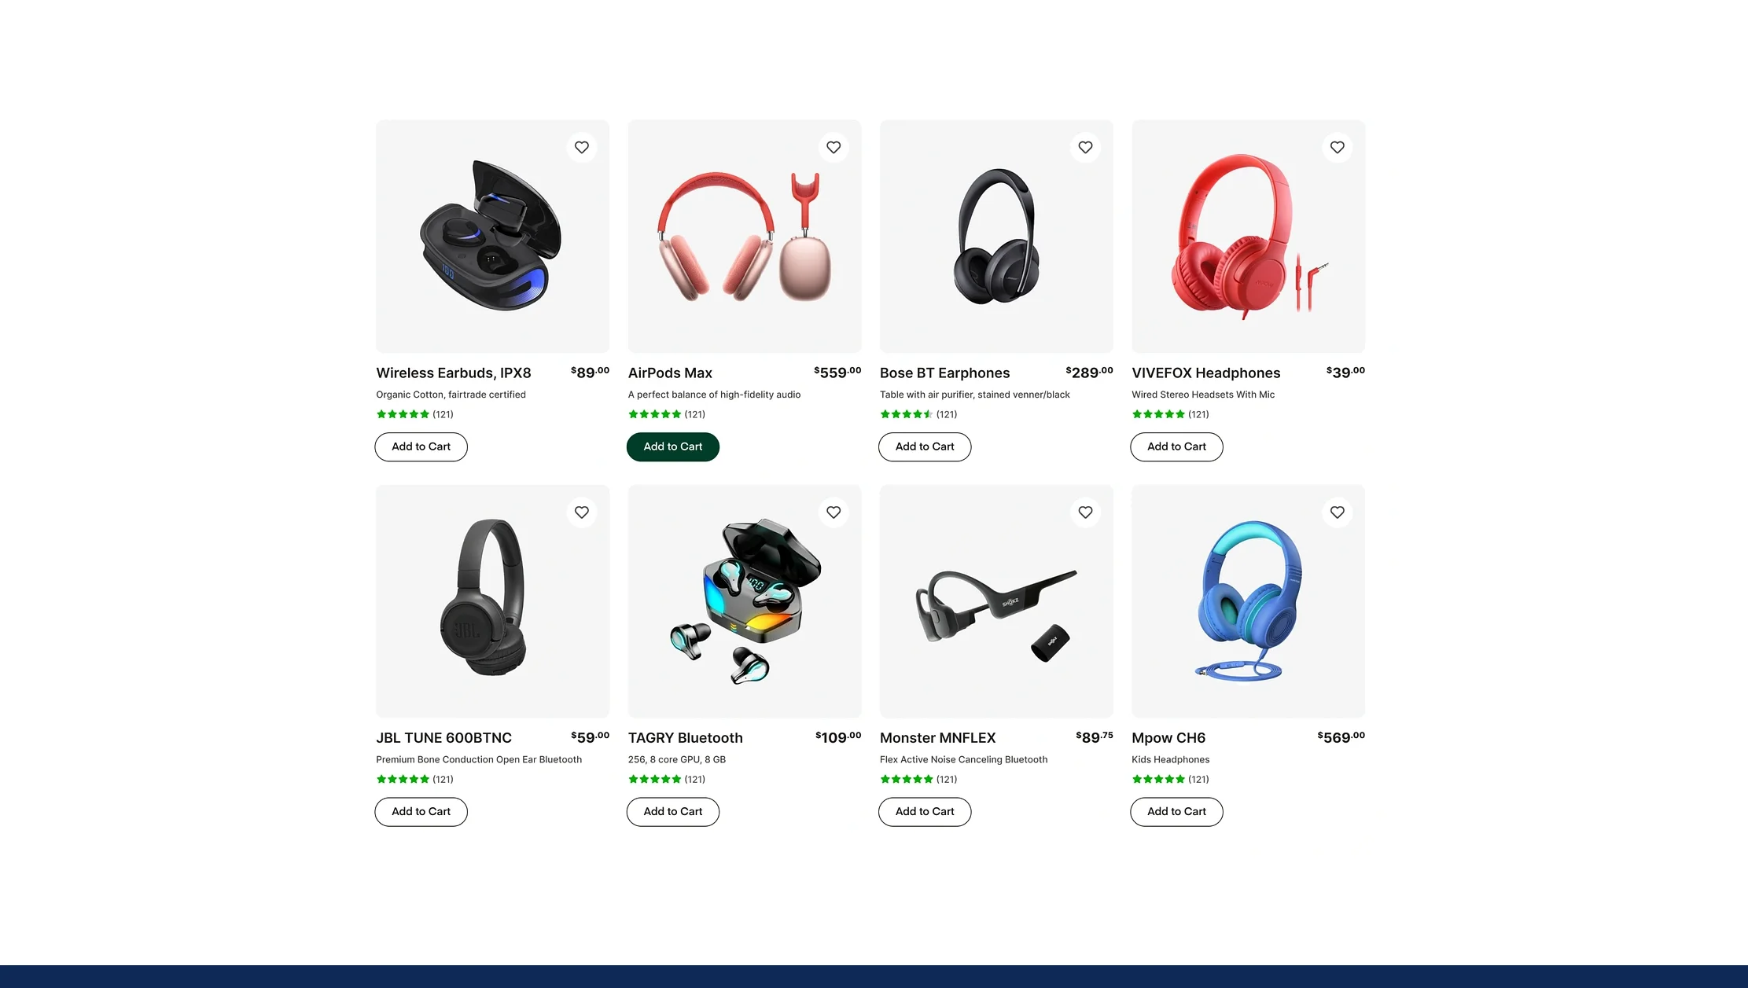
Task: Toggle wishlist heart on JBL TUNE 600BTNC
Action: point(581,512)
